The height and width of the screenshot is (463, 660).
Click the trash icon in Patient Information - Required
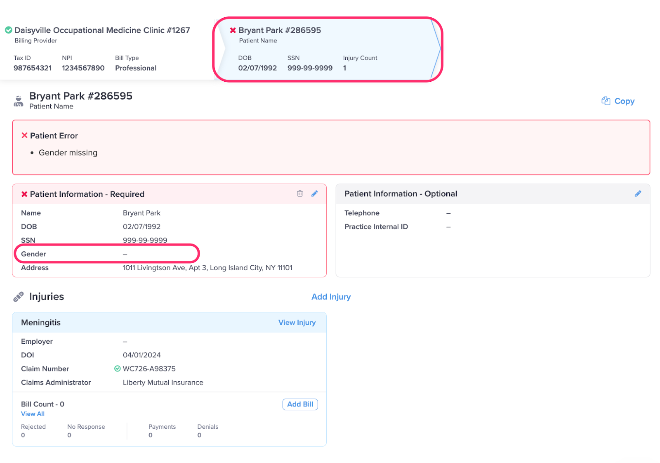point(300,194)
